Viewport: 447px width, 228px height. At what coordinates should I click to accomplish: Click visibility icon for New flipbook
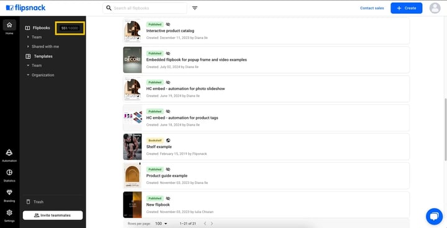coord(168,198)
